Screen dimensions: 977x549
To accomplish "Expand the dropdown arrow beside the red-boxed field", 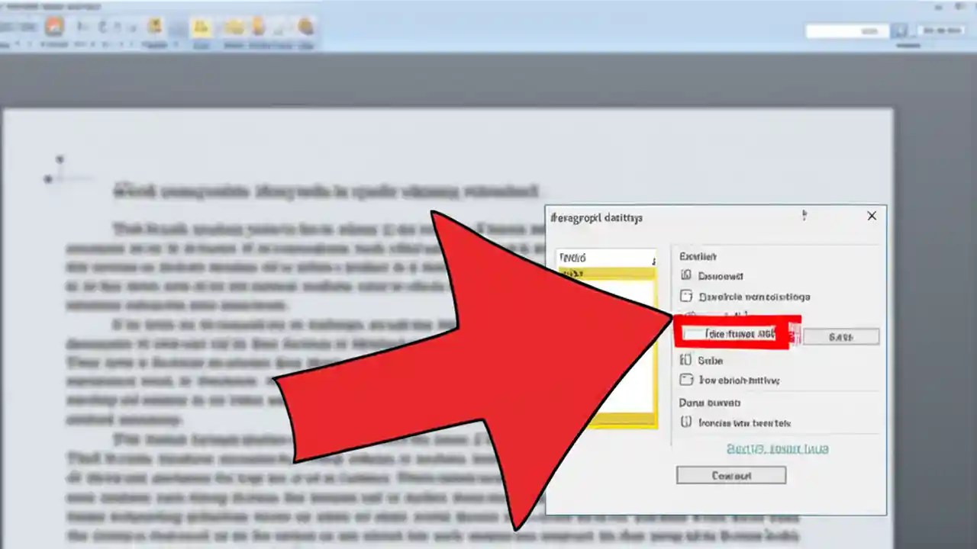I will [794, 334].
